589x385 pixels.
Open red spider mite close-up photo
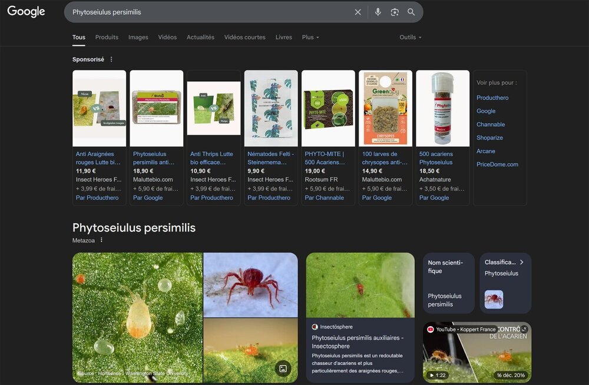(250, 285)
